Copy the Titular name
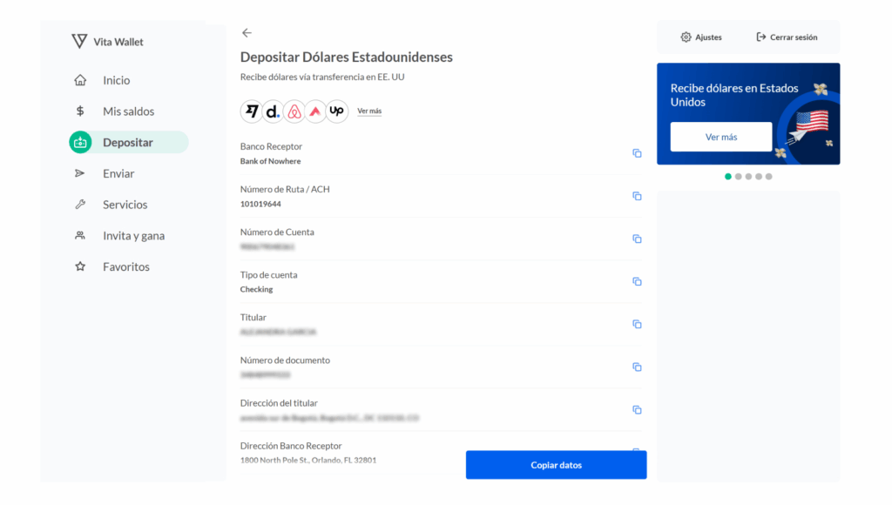Image resolution: width=892 pixels, height=505 pixels. click(x=637, y=324)
